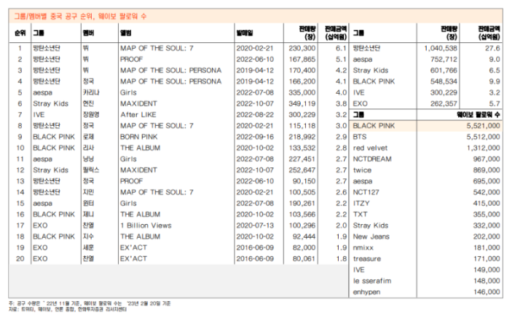Select follower count 415,000
This screenshot has height=315, width=515.
coord(487,204)
